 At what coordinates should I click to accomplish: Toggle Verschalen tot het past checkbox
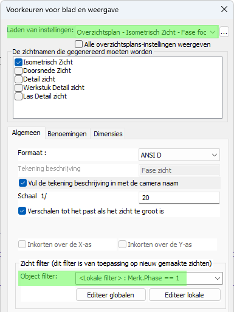[22, 211]
